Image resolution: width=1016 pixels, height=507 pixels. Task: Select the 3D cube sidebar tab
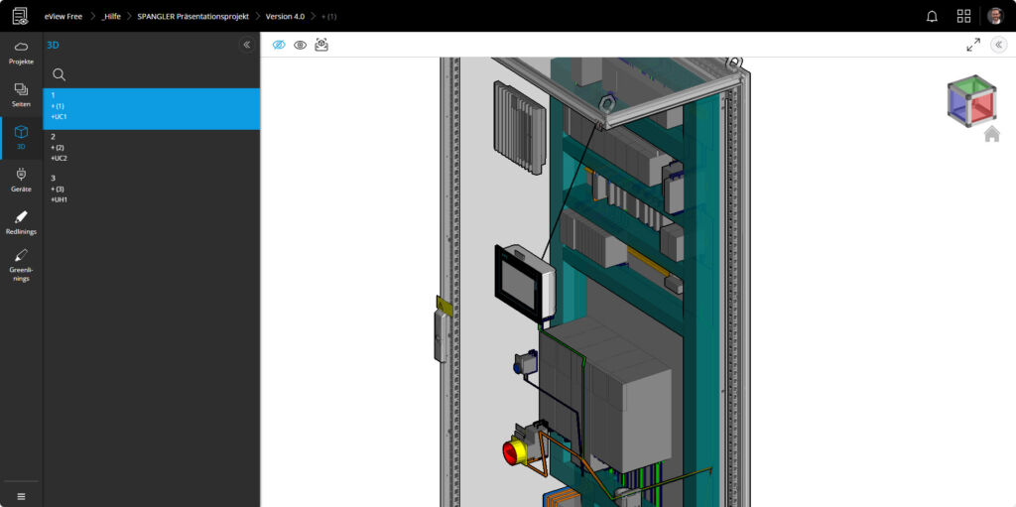pos(21,137)
